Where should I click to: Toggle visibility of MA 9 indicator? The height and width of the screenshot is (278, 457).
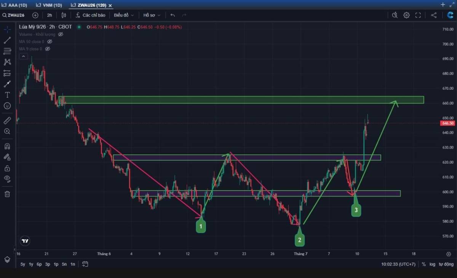pyautogui.click(x=48, y=49)
